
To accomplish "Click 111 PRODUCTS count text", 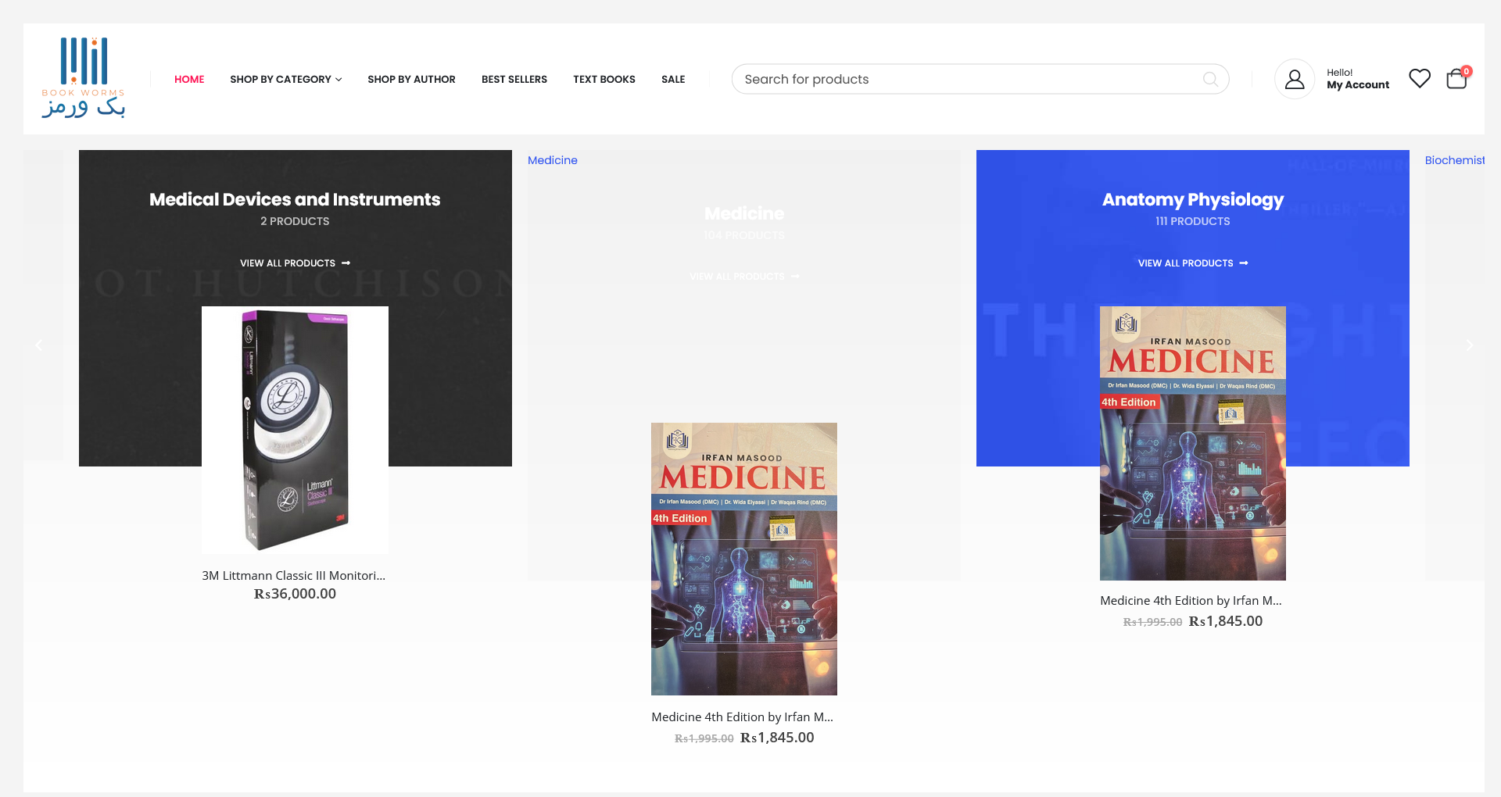I will tap(1193, 221).
